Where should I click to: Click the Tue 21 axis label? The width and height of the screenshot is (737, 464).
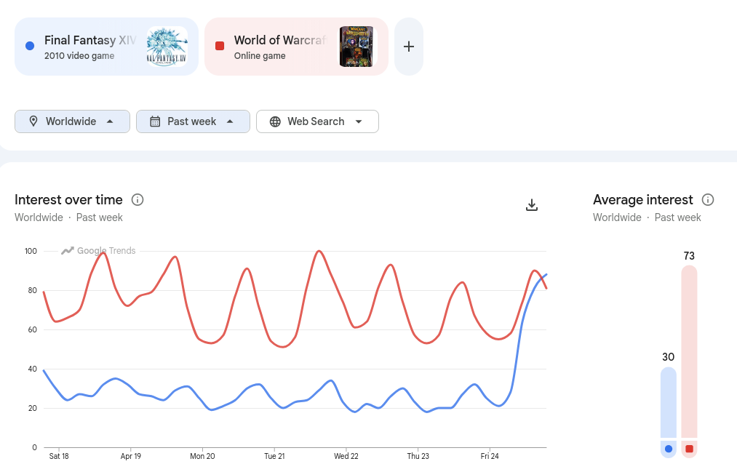coord(274,456)
